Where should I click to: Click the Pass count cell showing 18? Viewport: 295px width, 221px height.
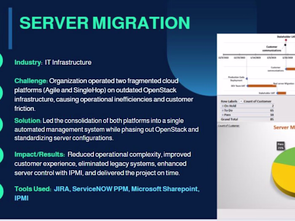coord(272,115)
